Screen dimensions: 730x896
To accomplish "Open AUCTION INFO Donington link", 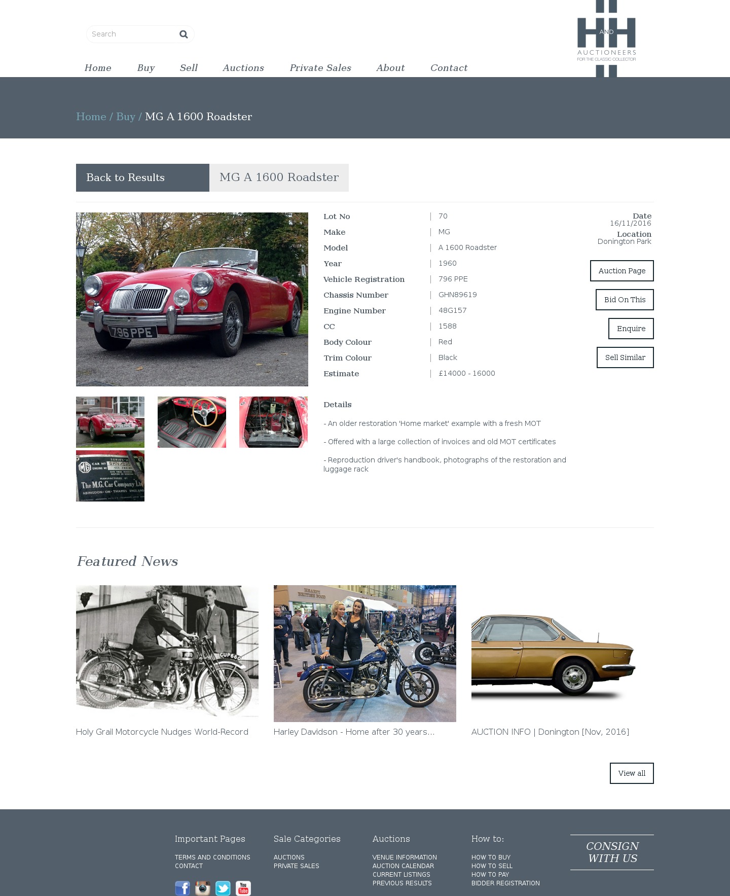I will [550, 732].
